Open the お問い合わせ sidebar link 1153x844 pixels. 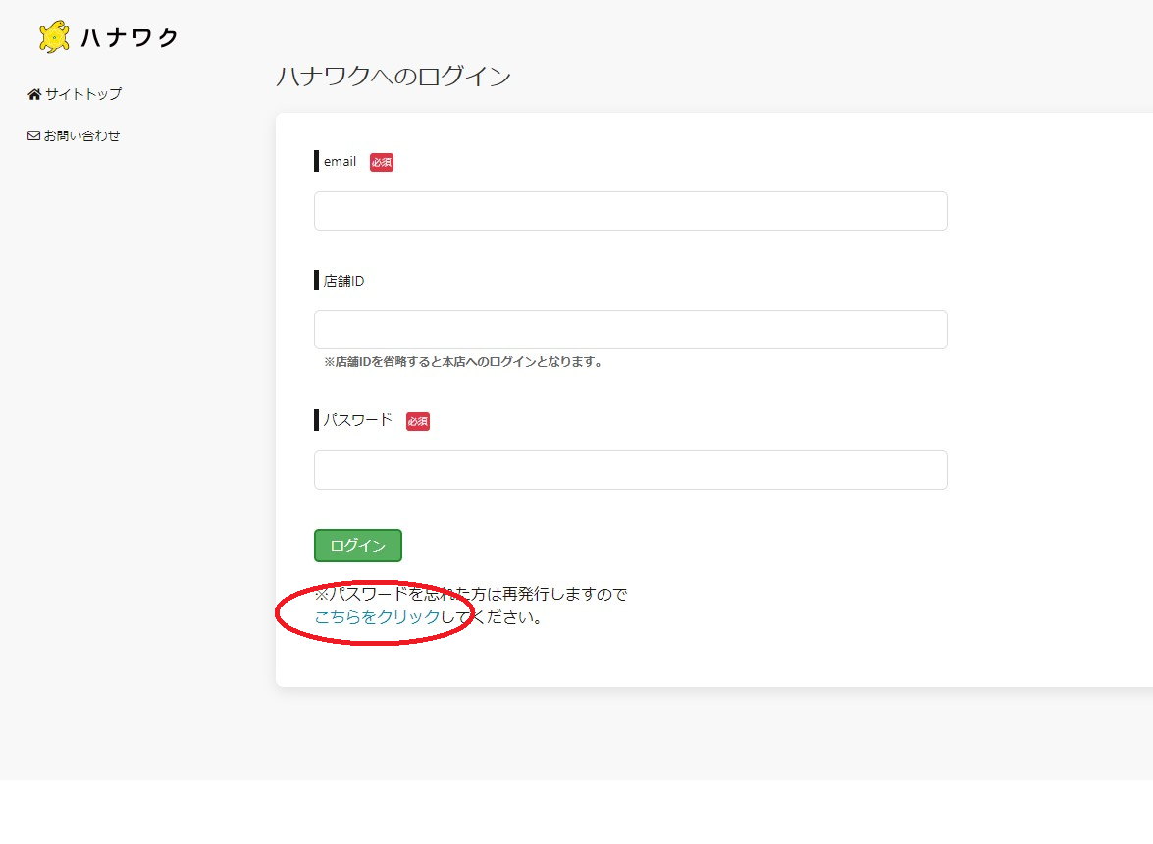coord(81,135)
